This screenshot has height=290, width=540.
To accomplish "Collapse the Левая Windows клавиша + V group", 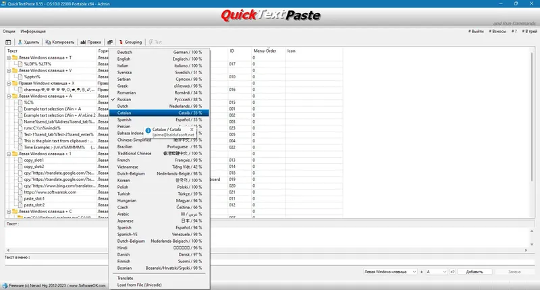I will click(9, 71).
